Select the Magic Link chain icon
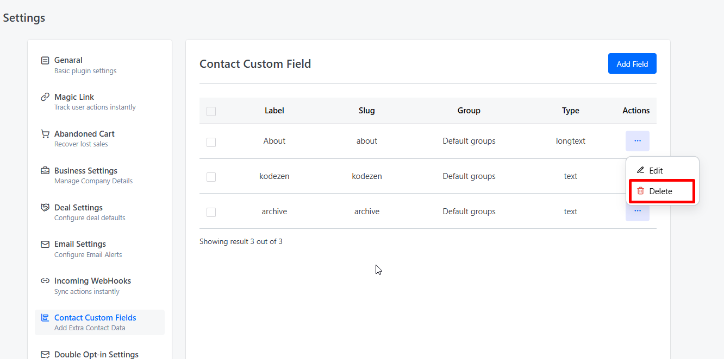724x359 pixels. [x=45, y=97]
